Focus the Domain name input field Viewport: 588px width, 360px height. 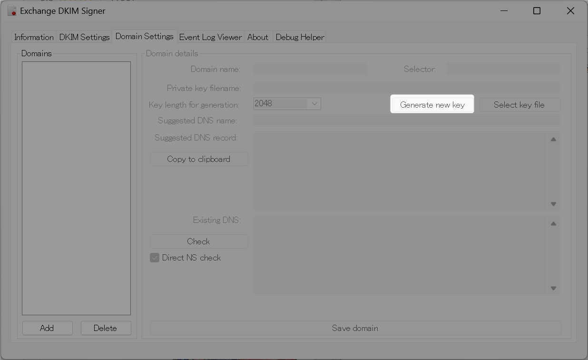click(x=310, y=69)
